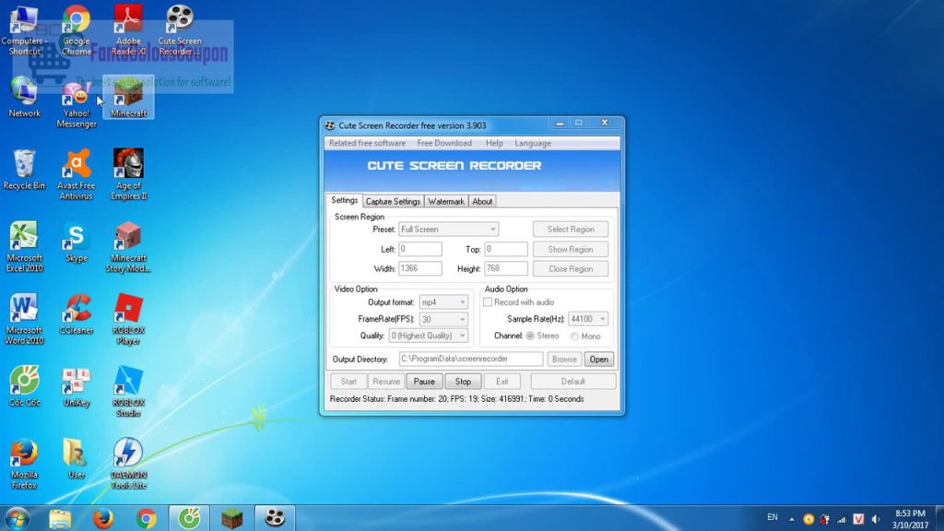Screen dimensions: 944x531
Task: Click Stop recording button
Action: coord(463,382)
